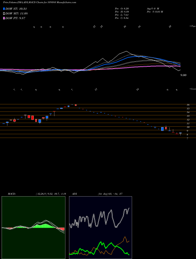Click the MACD: panel heading
196x259 pixels.
click(x=12, y=194)
